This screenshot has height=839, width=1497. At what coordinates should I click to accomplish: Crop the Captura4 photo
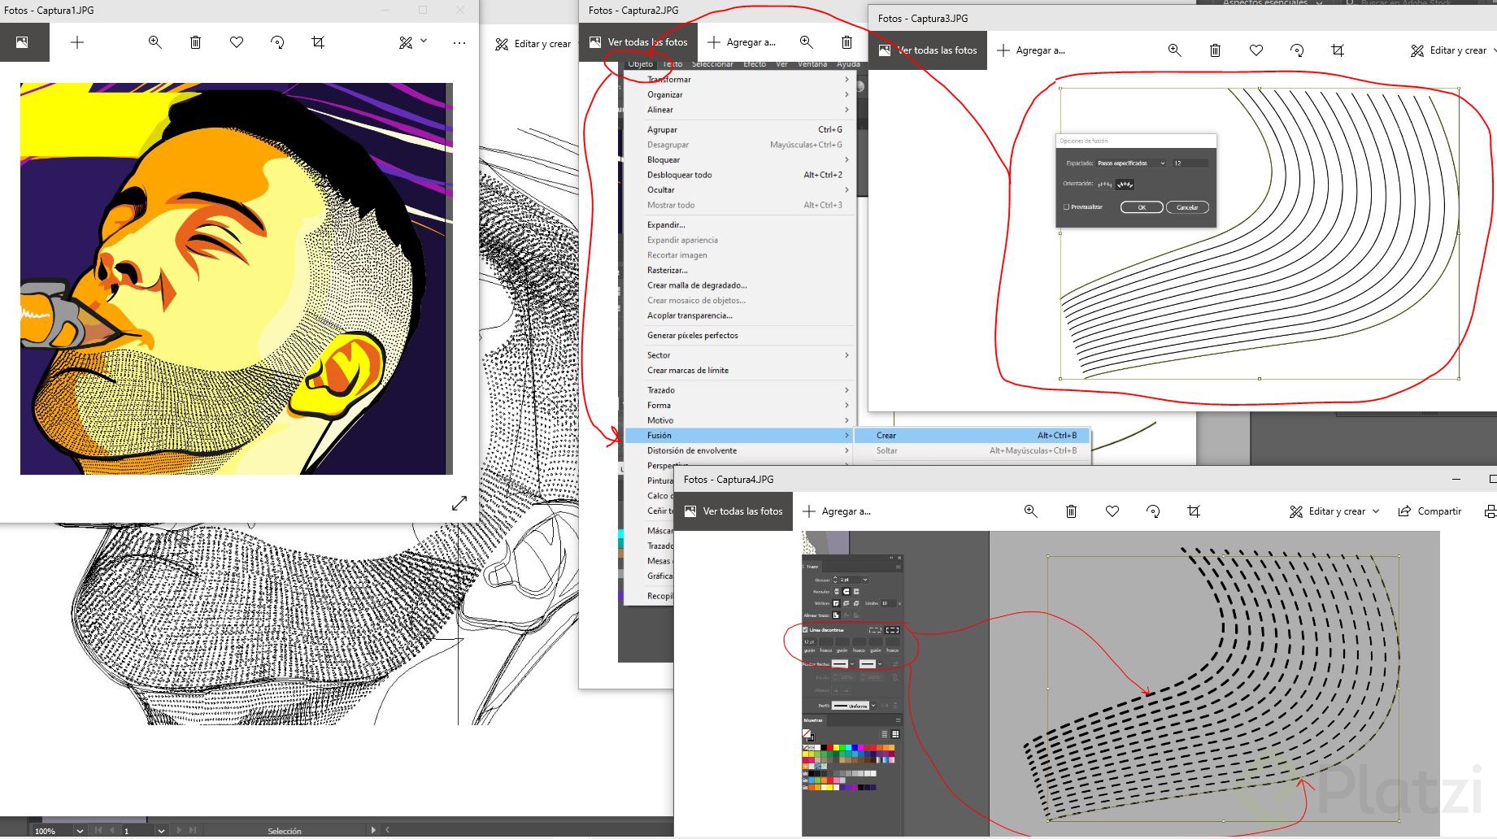pos(1194,511)
